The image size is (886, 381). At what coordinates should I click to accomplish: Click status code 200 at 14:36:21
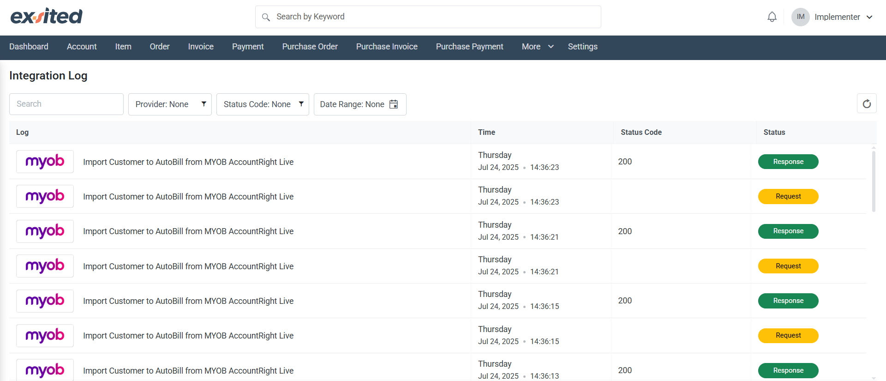coord(625,231)
